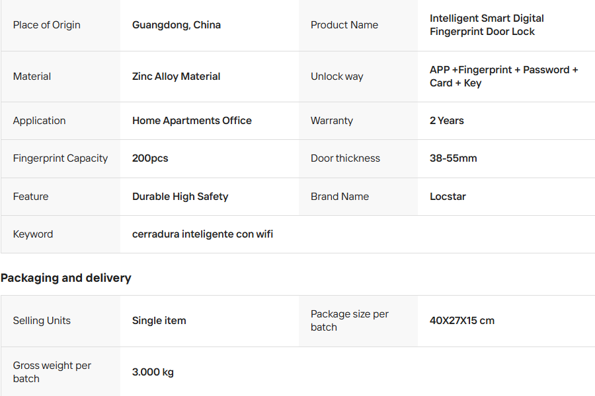
Task: Click the 'Material' attribute label
Action: 32,77
